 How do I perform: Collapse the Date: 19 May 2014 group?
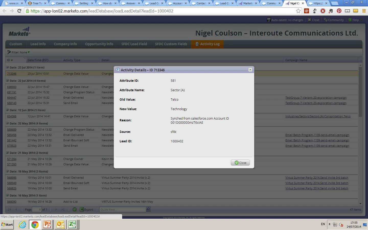[7, 171]
